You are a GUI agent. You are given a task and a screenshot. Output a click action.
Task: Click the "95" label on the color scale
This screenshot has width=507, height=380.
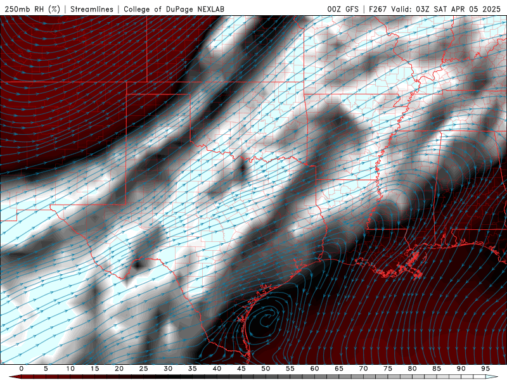485,369
